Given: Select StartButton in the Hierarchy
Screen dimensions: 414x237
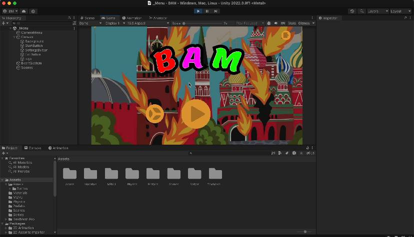Looking at the screenshot, I should 34,45.
